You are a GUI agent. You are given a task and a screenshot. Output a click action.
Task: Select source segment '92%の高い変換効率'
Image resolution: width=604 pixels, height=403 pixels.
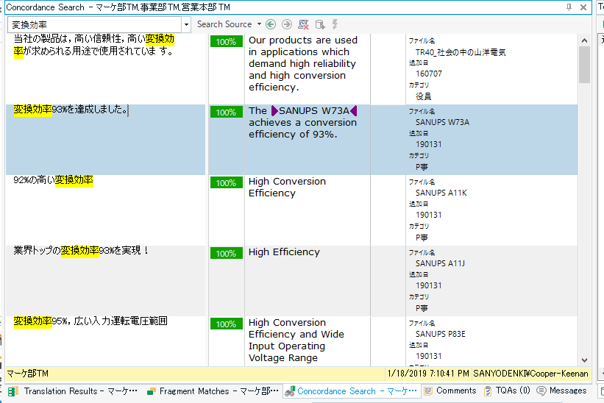pyautogui.click(x=53, y=179)
